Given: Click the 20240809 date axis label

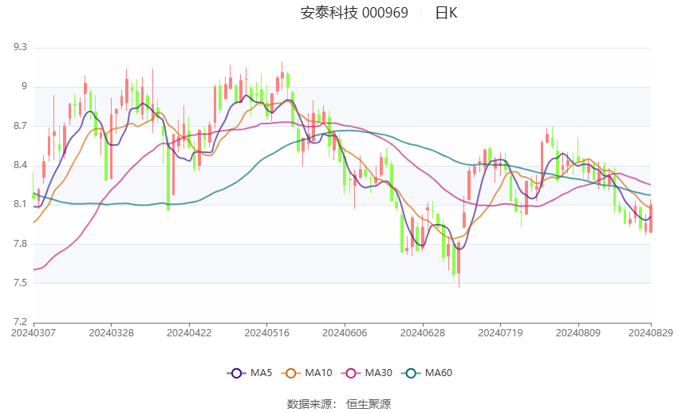Looking at the screenshot, I should pos(578,333).
